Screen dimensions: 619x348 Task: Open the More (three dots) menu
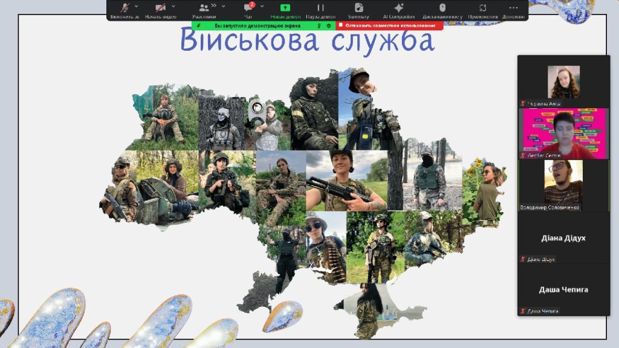pos(513,7)
